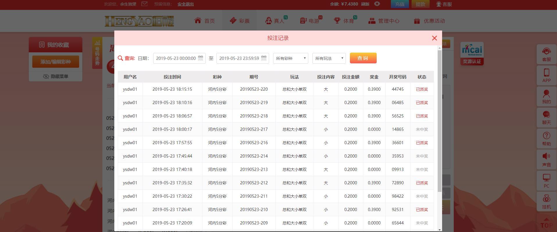Viewport: 557px width, 232px height.
Task: Click the 用户名 column header
Action: [x=130, y=77]
